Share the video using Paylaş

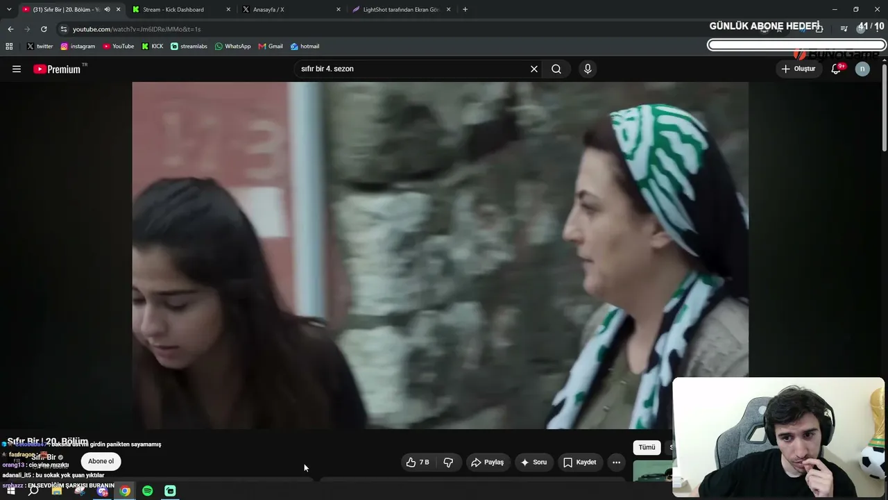click(488, 462)
